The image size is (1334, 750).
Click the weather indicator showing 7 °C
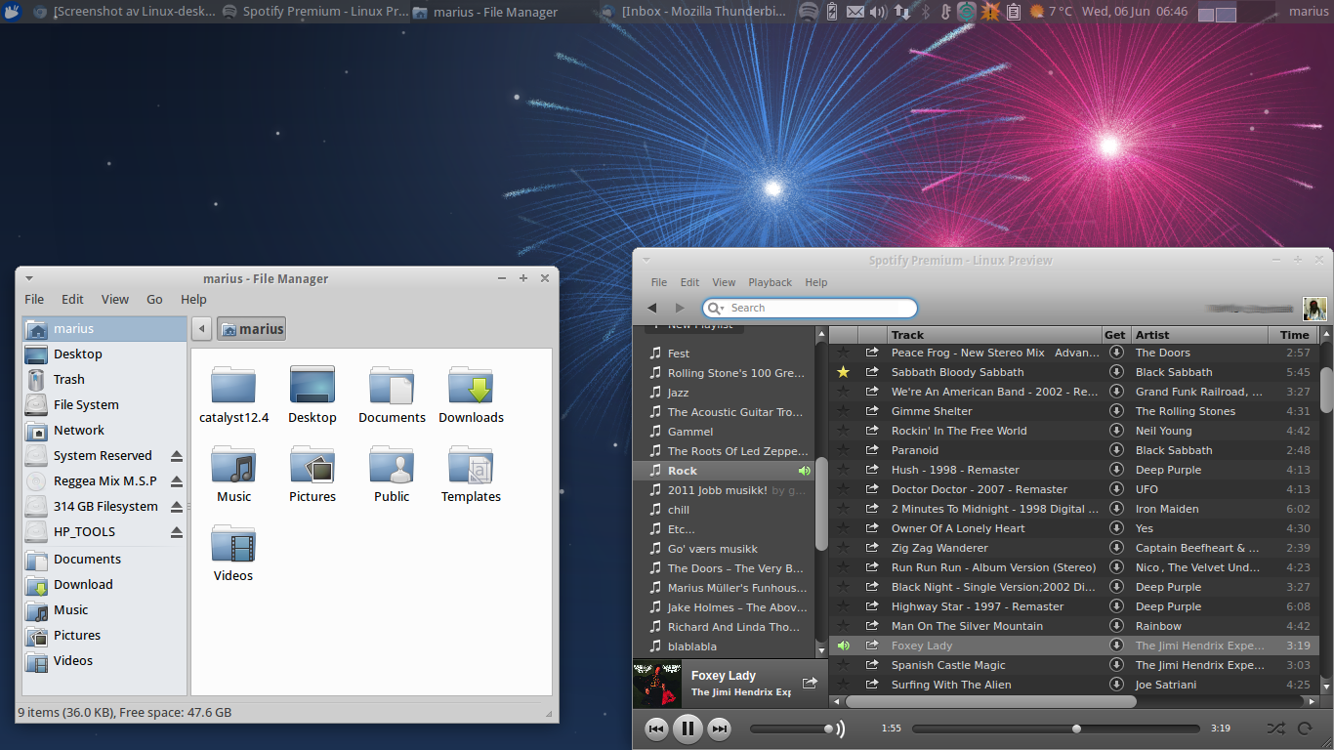coord(1051,12)
